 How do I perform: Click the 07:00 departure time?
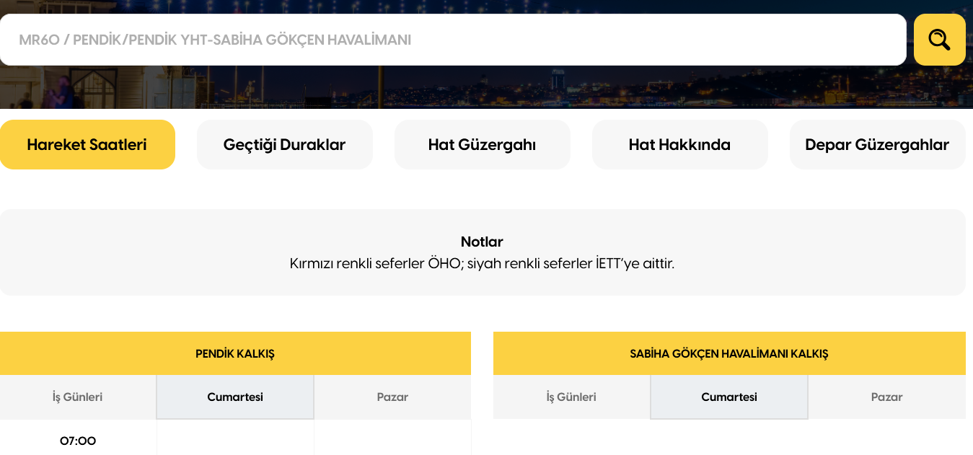coord(78,441)
